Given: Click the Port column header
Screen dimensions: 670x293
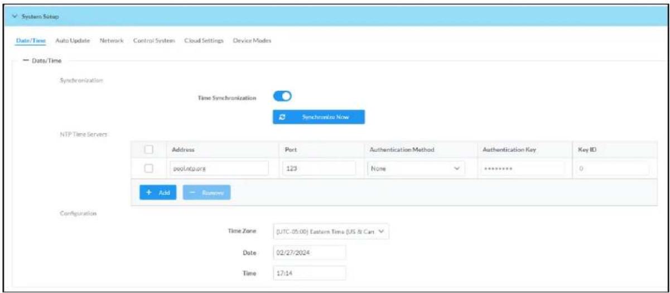Looking at the screenshot, I should coord(291,149).
